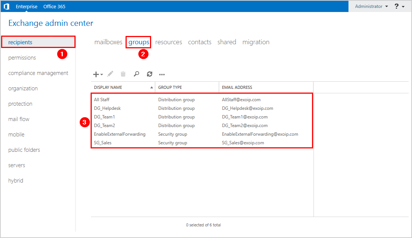Click the Enterprise navigation link

pos(26,6)
